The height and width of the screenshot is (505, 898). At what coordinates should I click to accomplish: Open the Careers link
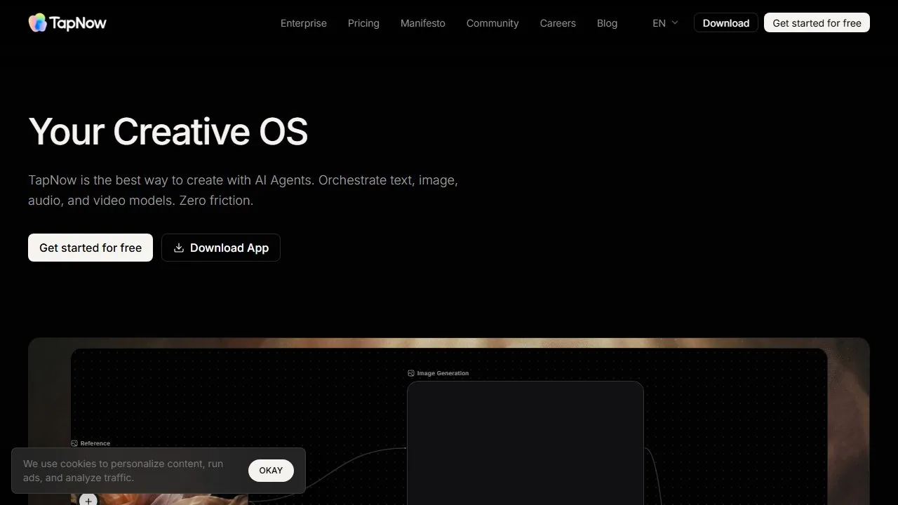click(558, 23)
